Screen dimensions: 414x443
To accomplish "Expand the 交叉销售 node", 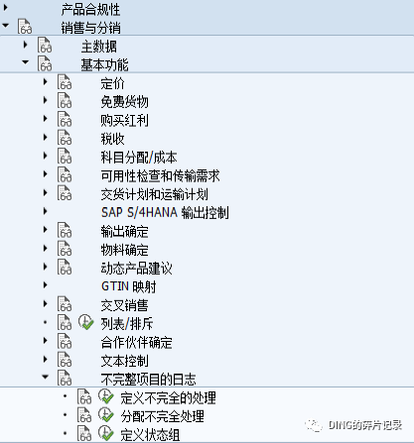I will 46,303.
